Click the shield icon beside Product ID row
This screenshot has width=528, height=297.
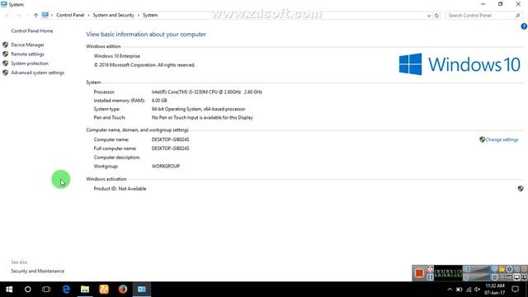tap(521, 189)
